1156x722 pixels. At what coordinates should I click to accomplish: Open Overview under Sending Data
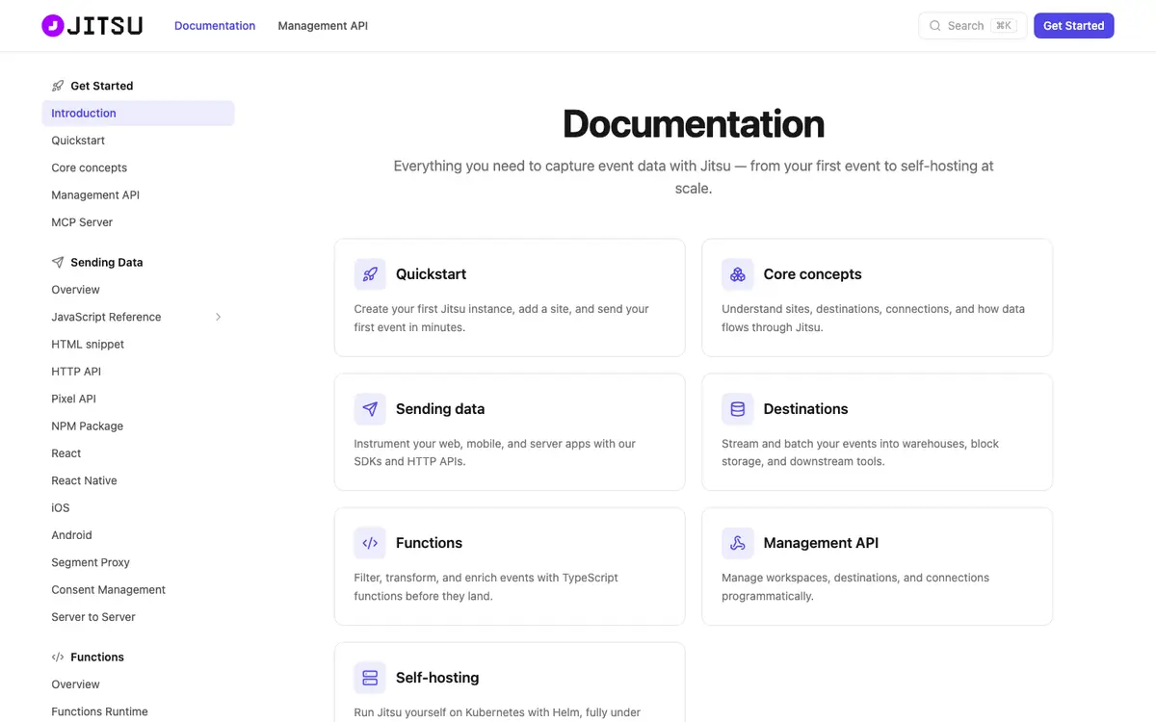75,290
